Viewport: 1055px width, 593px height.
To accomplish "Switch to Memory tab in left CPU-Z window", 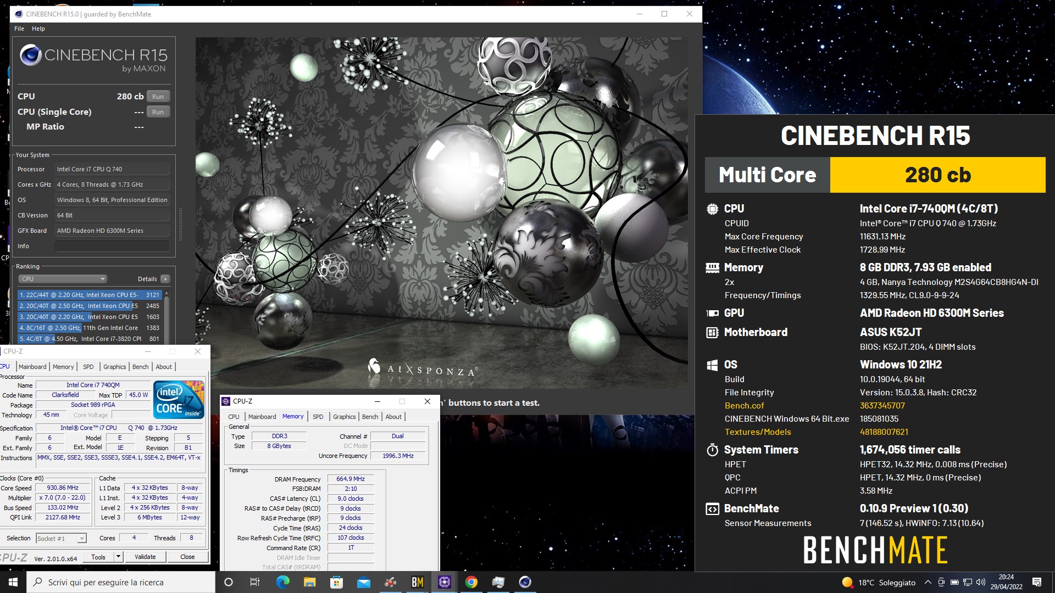I will click(63, 367).
